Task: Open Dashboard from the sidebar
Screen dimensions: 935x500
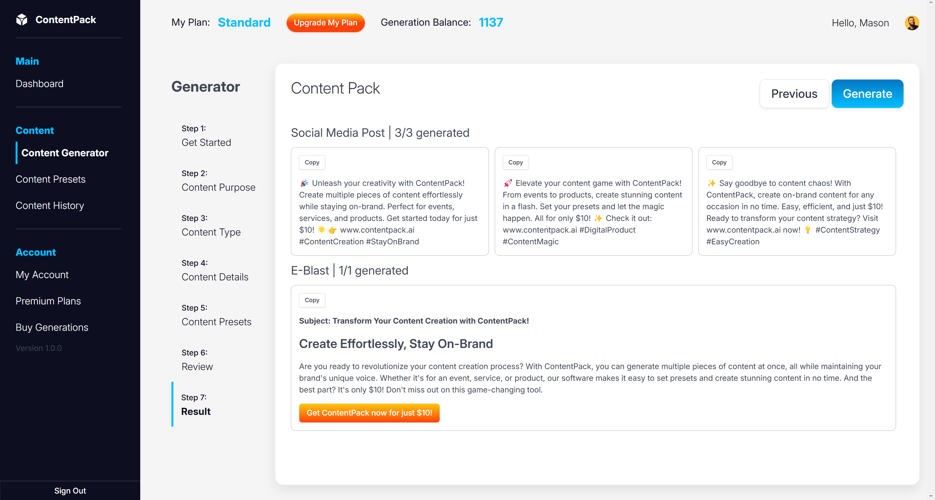Action: point(39,83)
